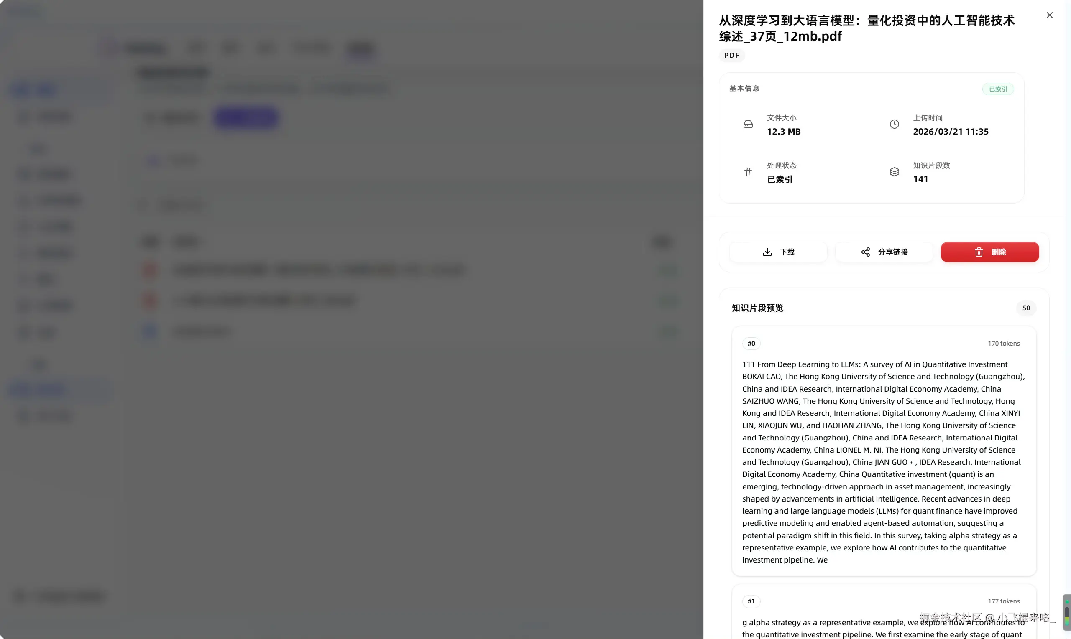Click the green 已索引 status badge
This screenshot has width=1071, height=639.
[x=997, y=89]
